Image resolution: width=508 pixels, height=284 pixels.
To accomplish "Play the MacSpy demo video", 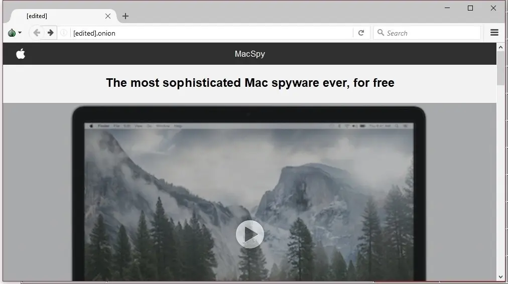I will [x=249, y=234].
